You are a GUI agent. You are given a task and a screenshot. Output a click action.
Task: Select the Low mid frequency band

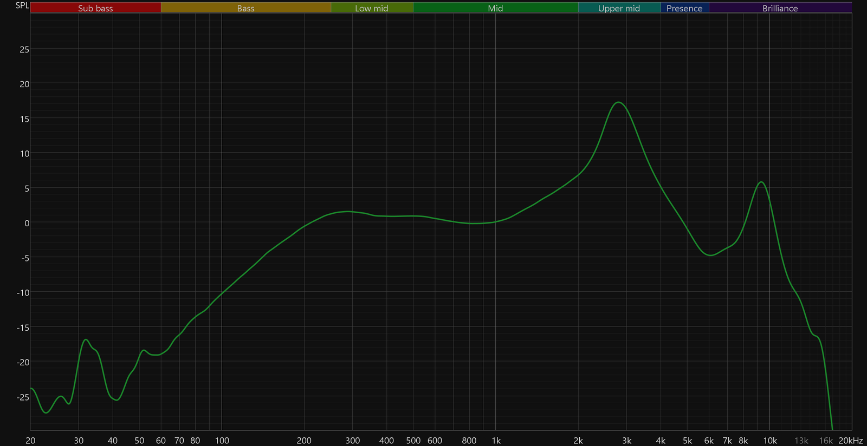tap(372, 8)
